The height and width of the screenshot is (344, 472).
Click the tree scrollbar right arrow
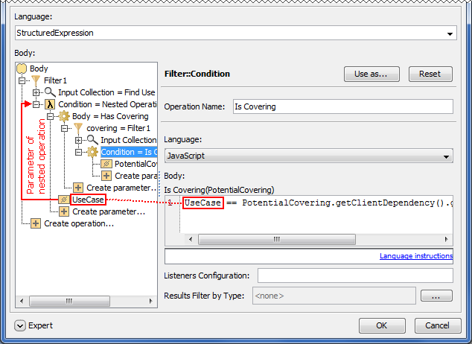151,301
